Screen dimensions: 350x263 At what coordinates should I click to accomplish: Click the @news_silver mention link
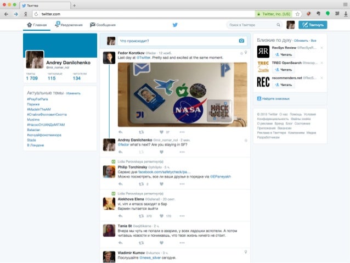150,258
